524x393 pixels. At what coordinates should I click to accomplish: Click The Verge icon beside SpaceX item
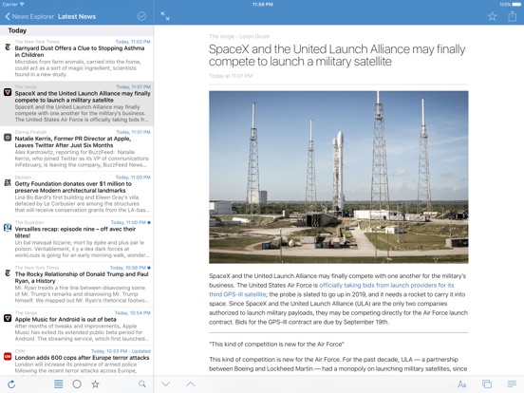click(x=8, y=92)
